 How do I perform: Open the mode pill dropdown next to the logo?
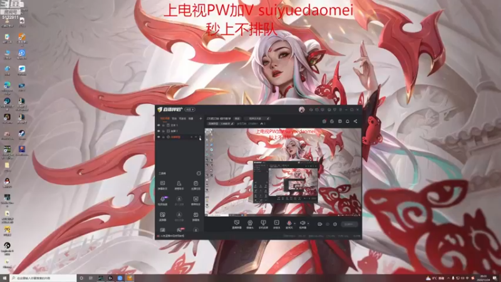coord(190,110)
